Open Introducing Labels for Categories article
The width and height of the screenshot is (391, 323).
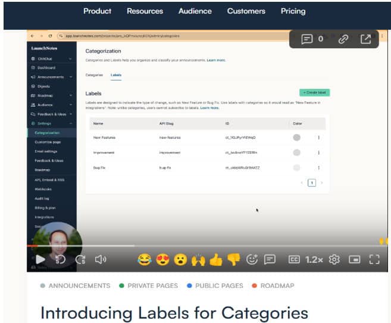[174, 313]
